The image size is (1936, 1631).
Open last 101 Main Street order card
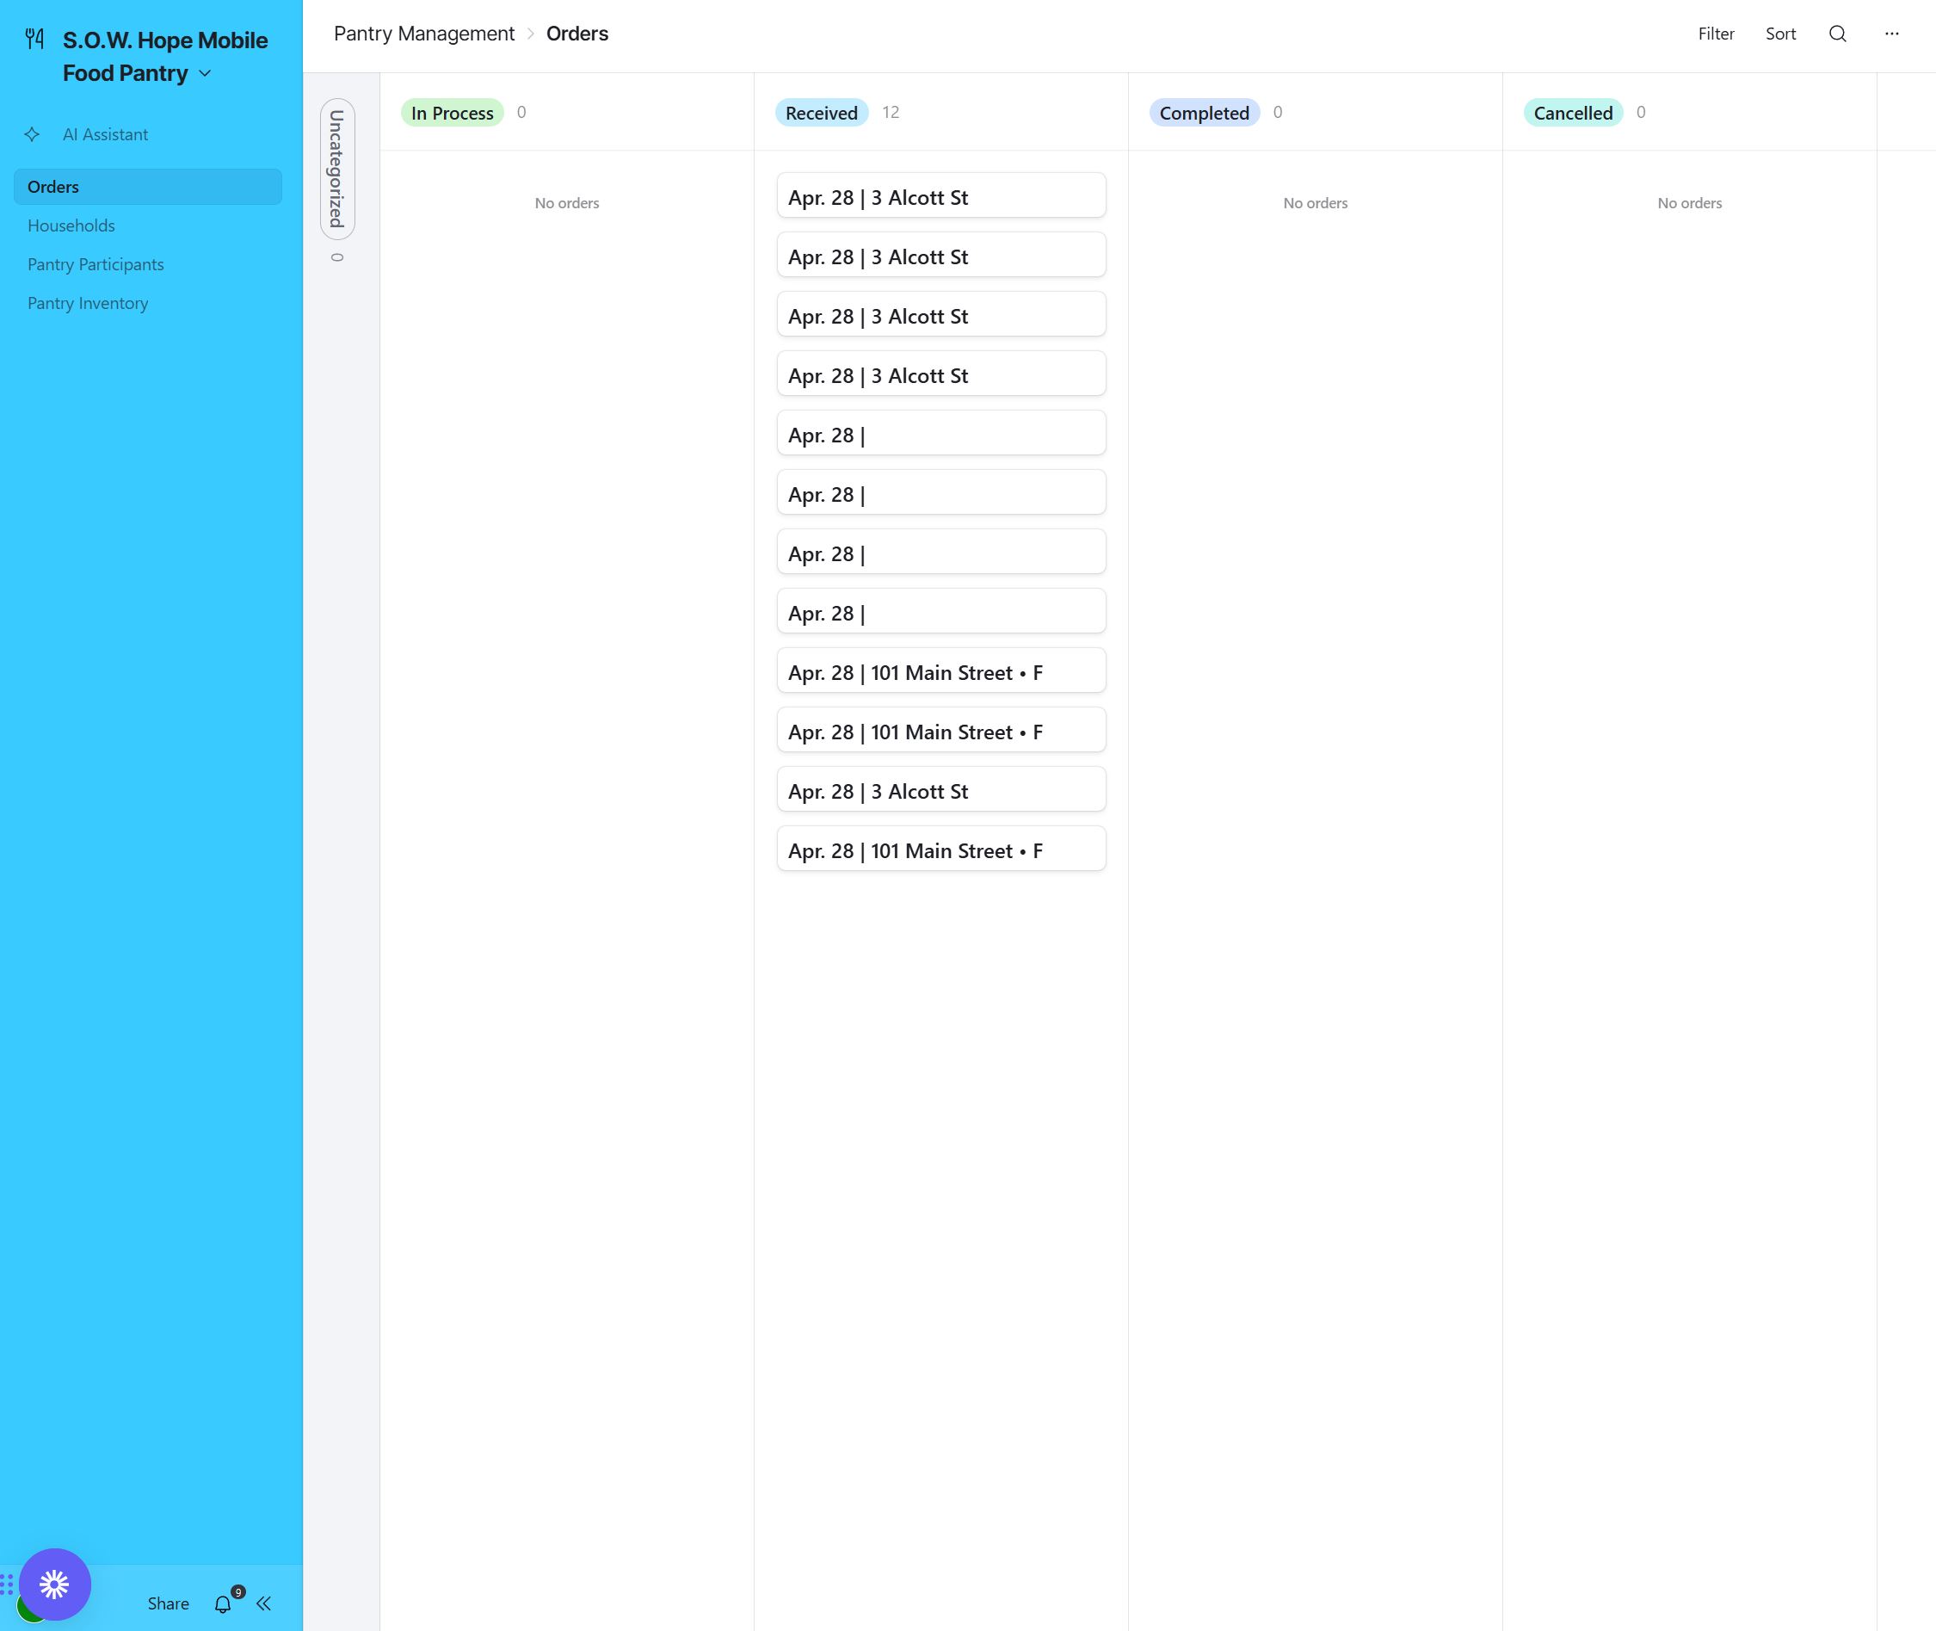tap(940, 849)
